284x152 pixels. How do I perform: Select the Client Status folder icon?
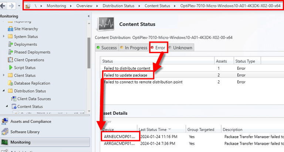point(10,75)
